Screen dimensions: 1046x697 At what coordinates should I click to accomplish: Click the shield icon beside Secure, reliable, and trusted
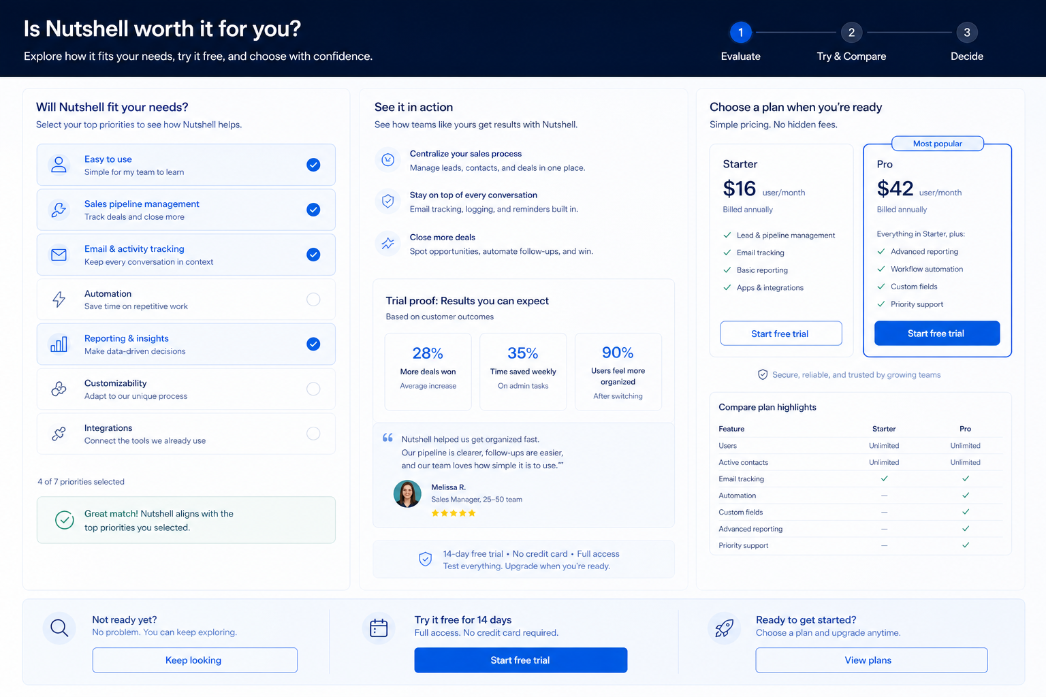(x=763, y=374)
